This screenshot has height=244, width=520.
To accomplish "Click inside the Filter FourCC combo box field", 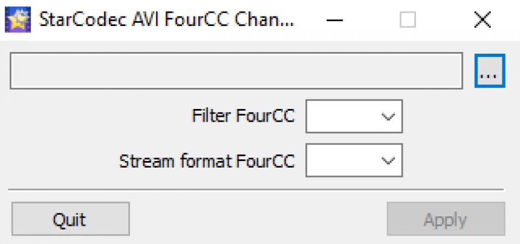I will [x=341, y=116].
